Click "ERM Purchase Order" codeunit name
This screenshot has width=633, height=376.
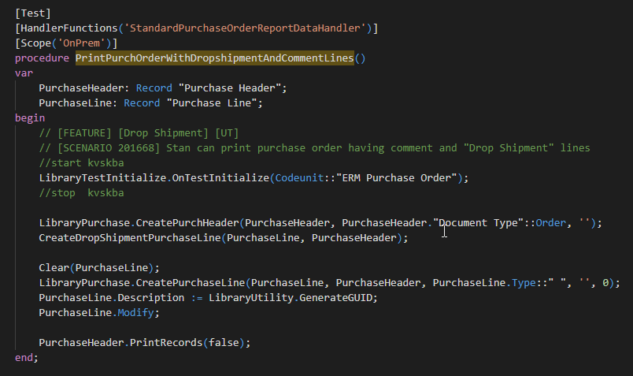click(x=397, y=178)
